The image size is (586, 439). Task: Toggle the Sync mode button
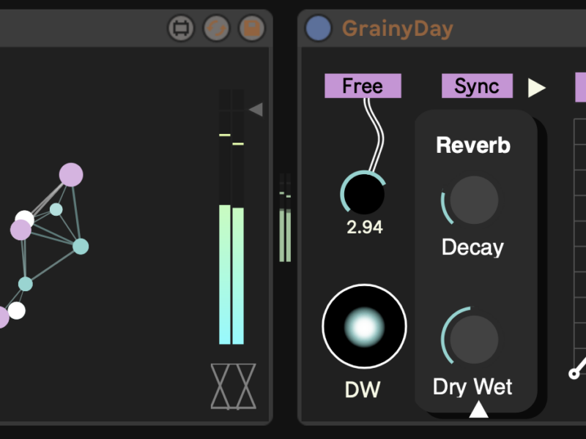point(477,86)
